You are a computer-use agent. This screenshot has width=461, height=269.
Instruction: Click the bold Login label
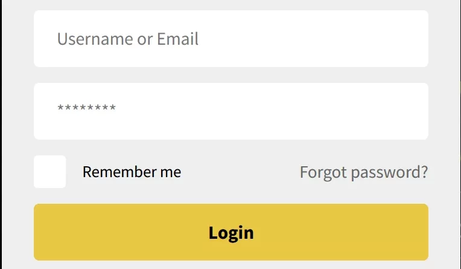(231, 233)
